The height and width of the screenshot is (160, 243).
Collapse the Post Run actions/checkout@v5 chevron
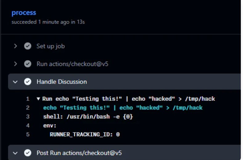(x=15, y=153)
